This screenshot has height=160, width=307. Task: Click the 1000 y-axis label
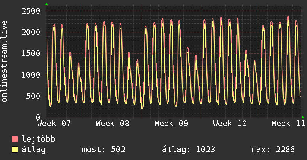tap(31, 75)
